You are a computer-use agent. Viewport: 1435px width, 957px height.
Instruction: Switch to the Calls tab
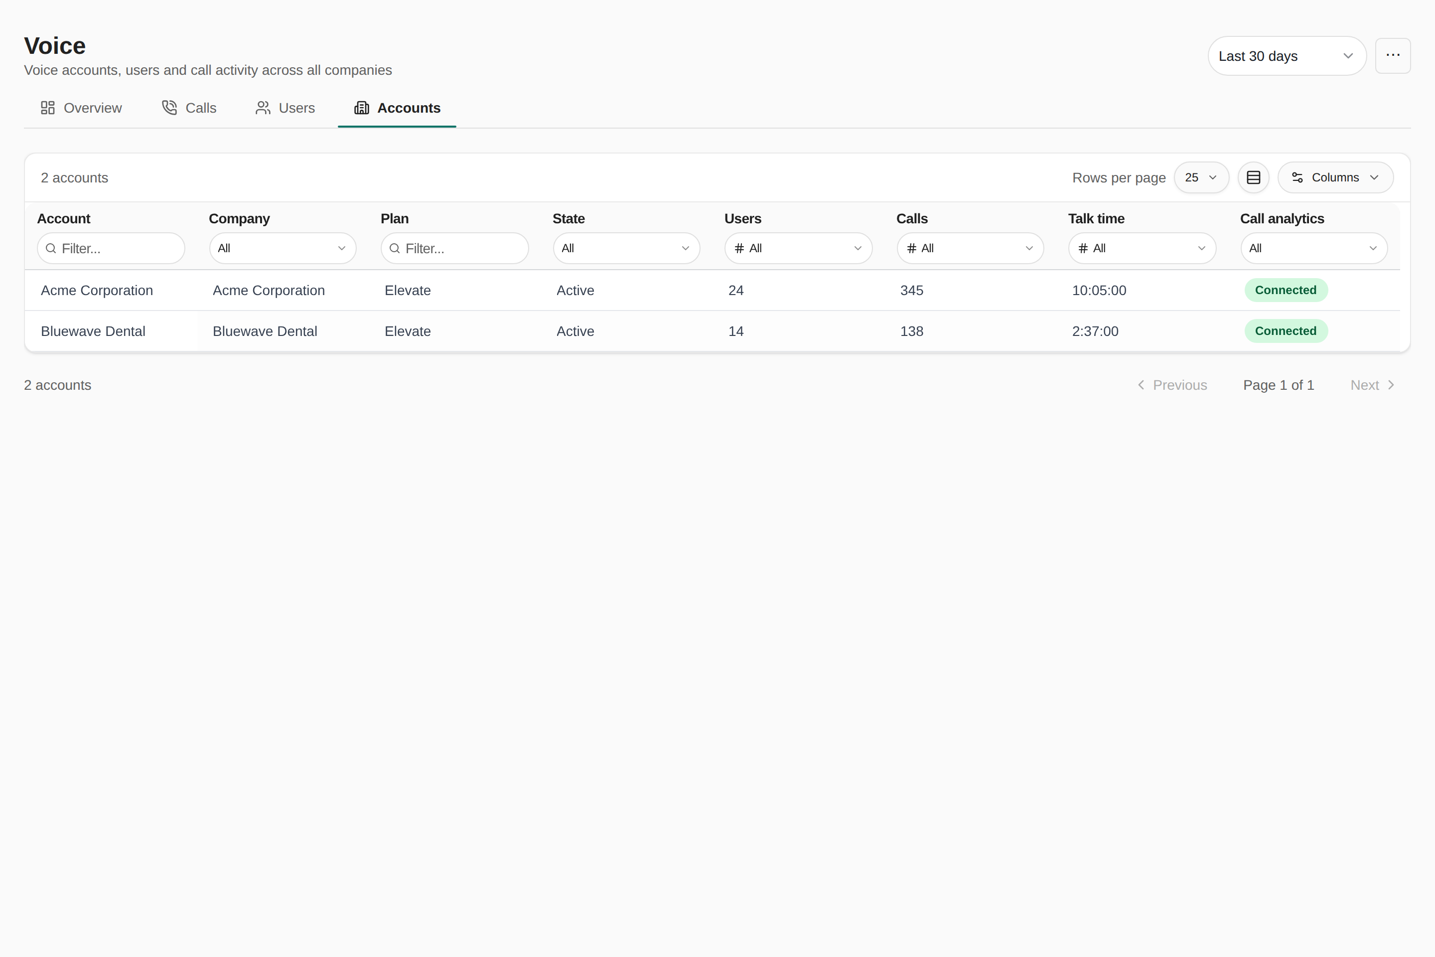189,108
